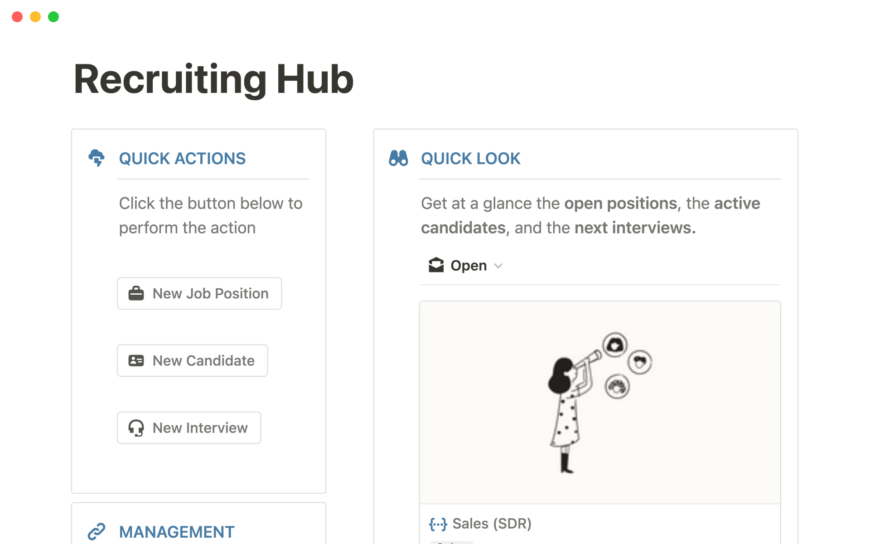870x544 pixels.
Task: Click the headset icon on New Interview
Action: pyautogui.click(x=136, y=427)
